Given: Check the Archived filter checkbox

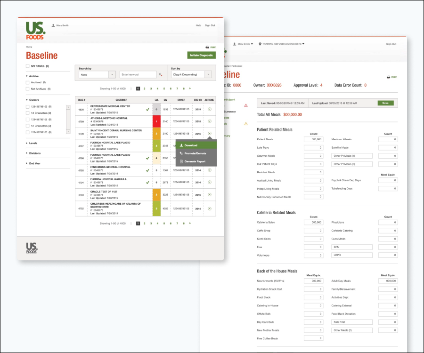Looking at the screenshot, I should [x=28, y=82].
